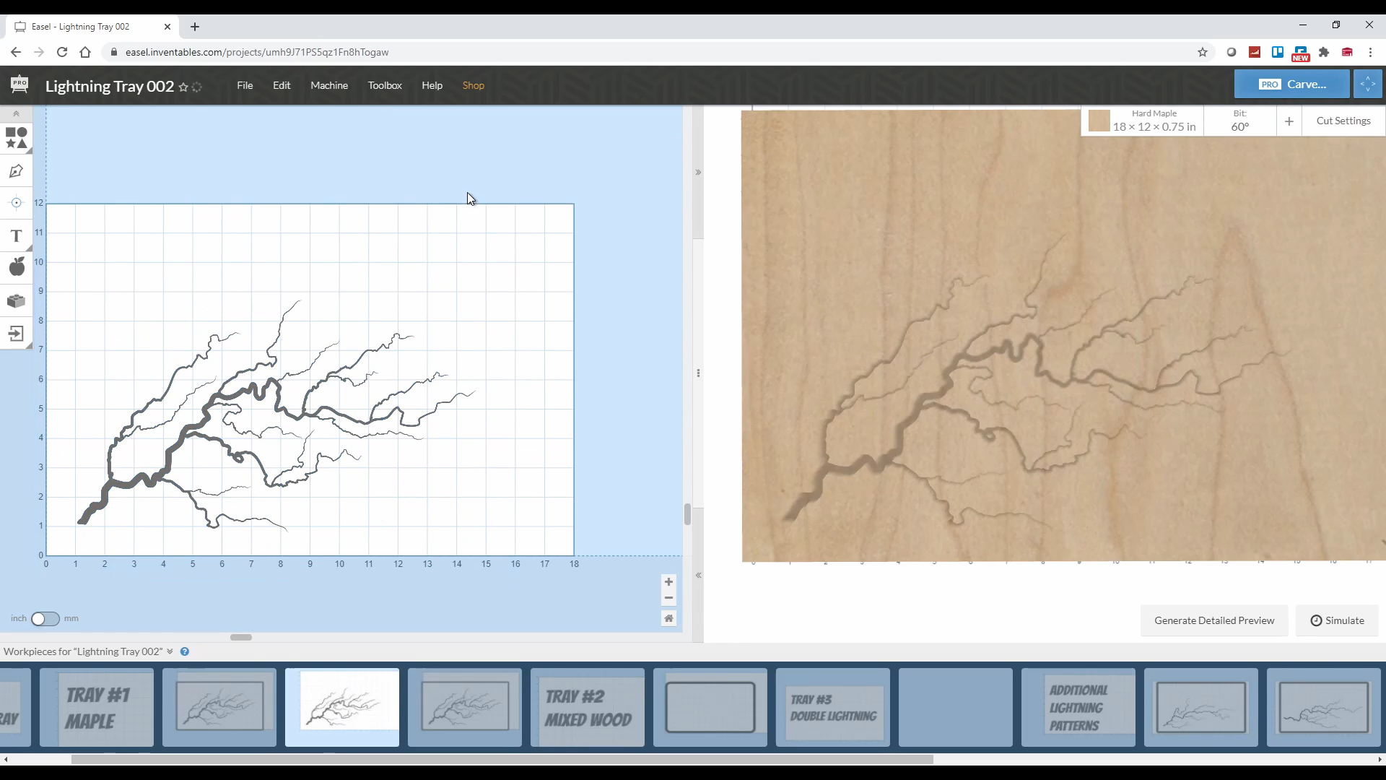Image resolution: width=1386 pixels, height=780 pixels.
Task: Open the Machine menu
Action: point(329,84)
